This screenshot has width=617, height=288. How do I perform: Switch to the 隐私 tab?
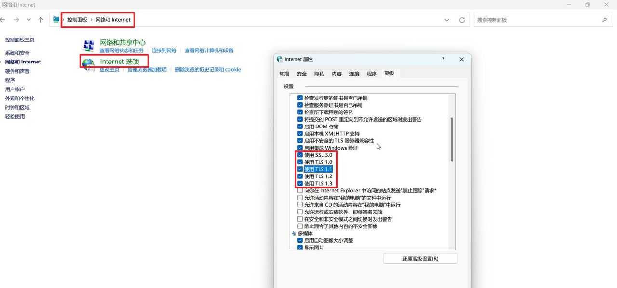(319, 74)
